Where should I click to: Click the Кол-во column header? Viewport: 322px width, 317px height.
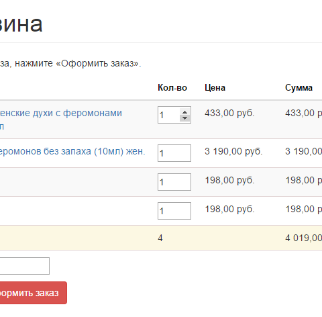tap(172, 88)
